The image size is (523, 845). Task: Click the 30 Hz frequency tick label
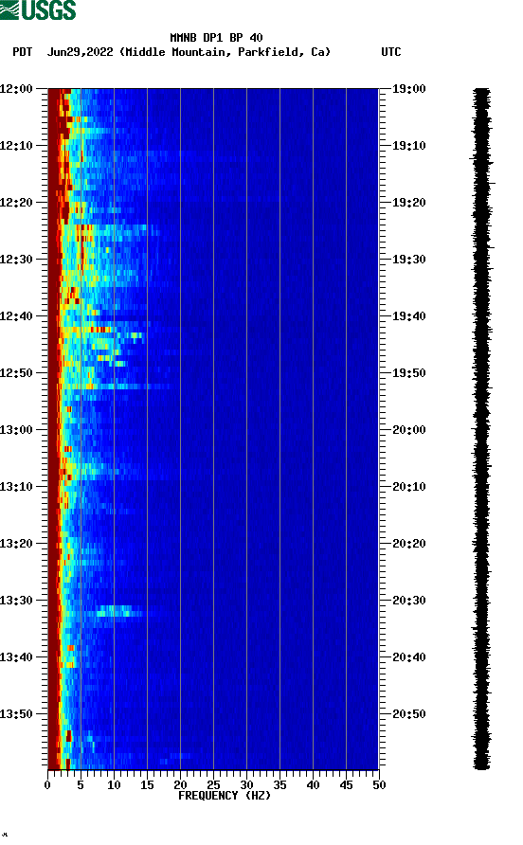pos(246,785)
